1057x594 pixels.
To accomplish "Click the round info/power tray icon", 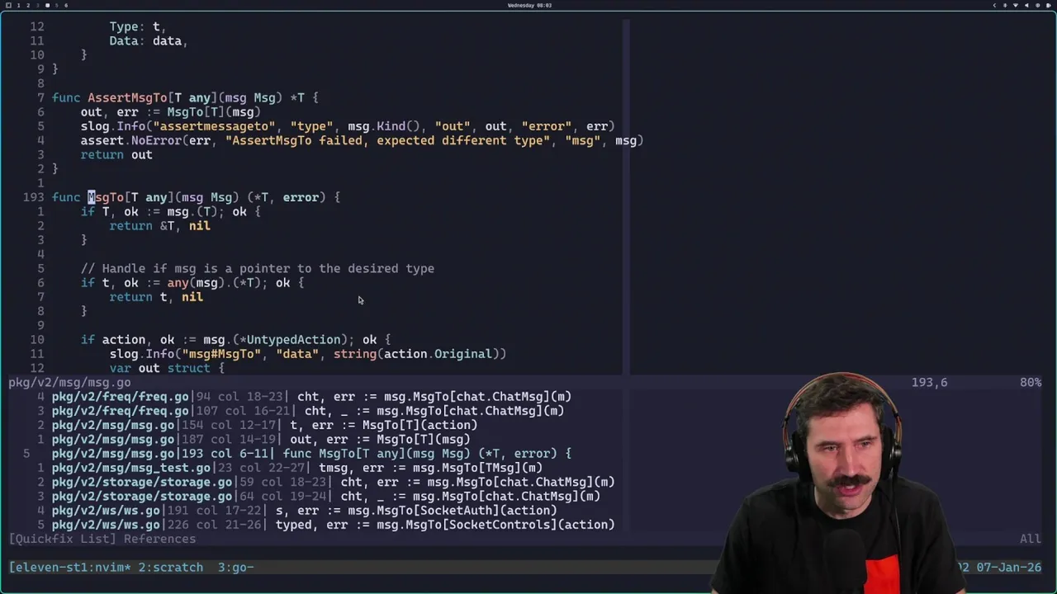I will pos(1037,5).
